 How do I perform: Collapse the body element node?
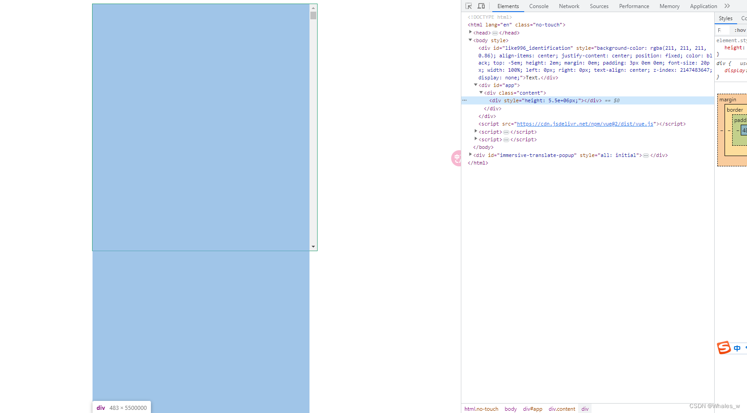(470, 40)
